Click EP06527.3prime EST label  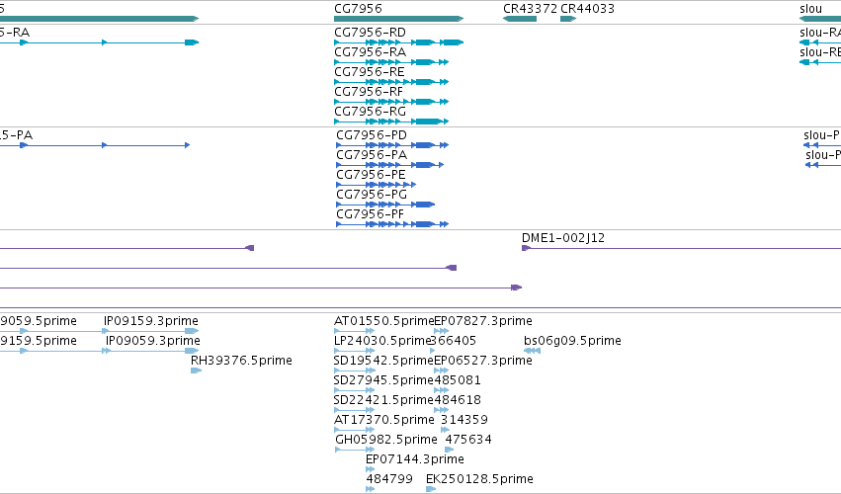pos(482,361)
